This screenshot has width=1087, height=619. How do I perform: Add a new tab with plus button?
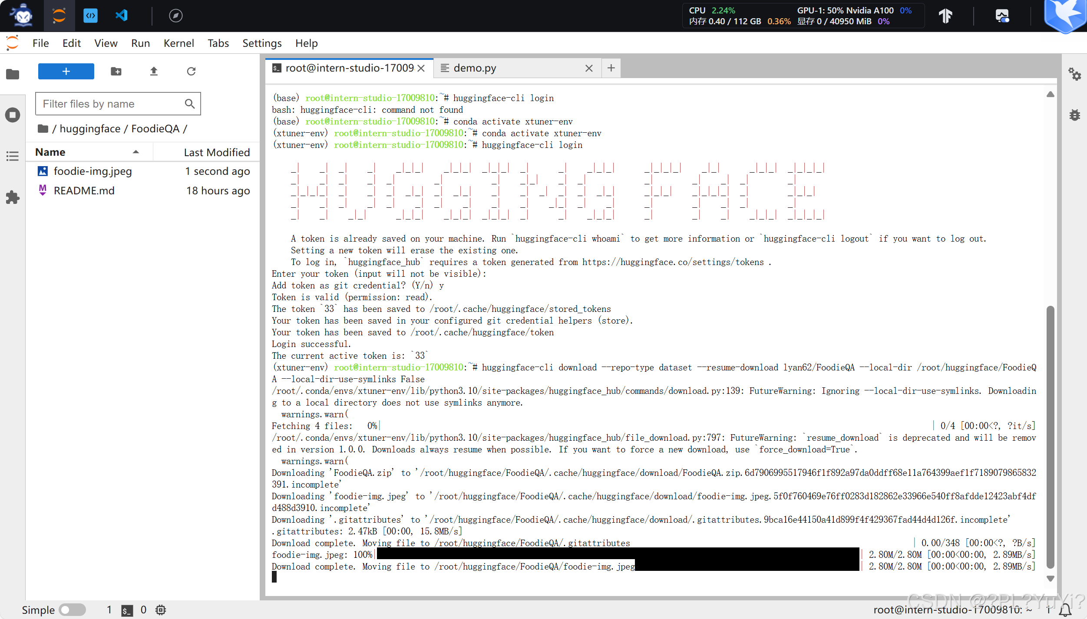tap(611, 68)
